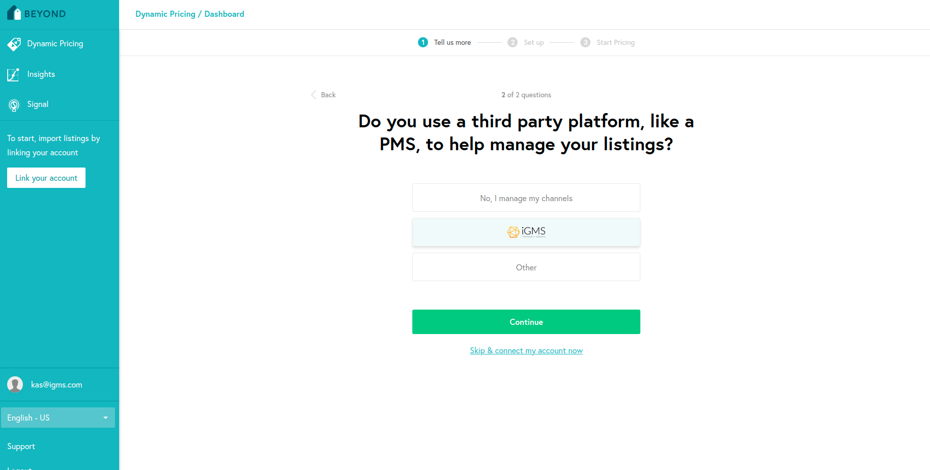Click the "Link your account" button
Viewport: 930px width, 470px height.
click(x=46, y=178)
